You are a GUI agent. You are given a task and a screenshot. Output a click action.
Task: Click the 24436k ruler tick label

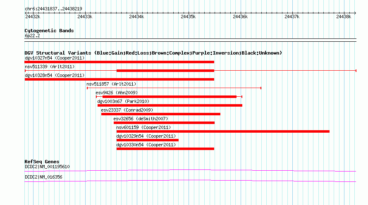240,17
